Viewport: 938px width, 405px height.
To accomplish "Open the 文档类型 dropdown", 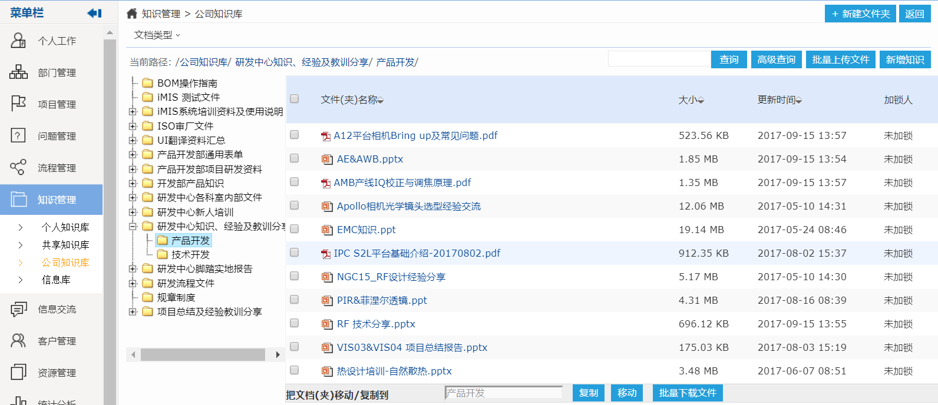I will tap(157, 35).
